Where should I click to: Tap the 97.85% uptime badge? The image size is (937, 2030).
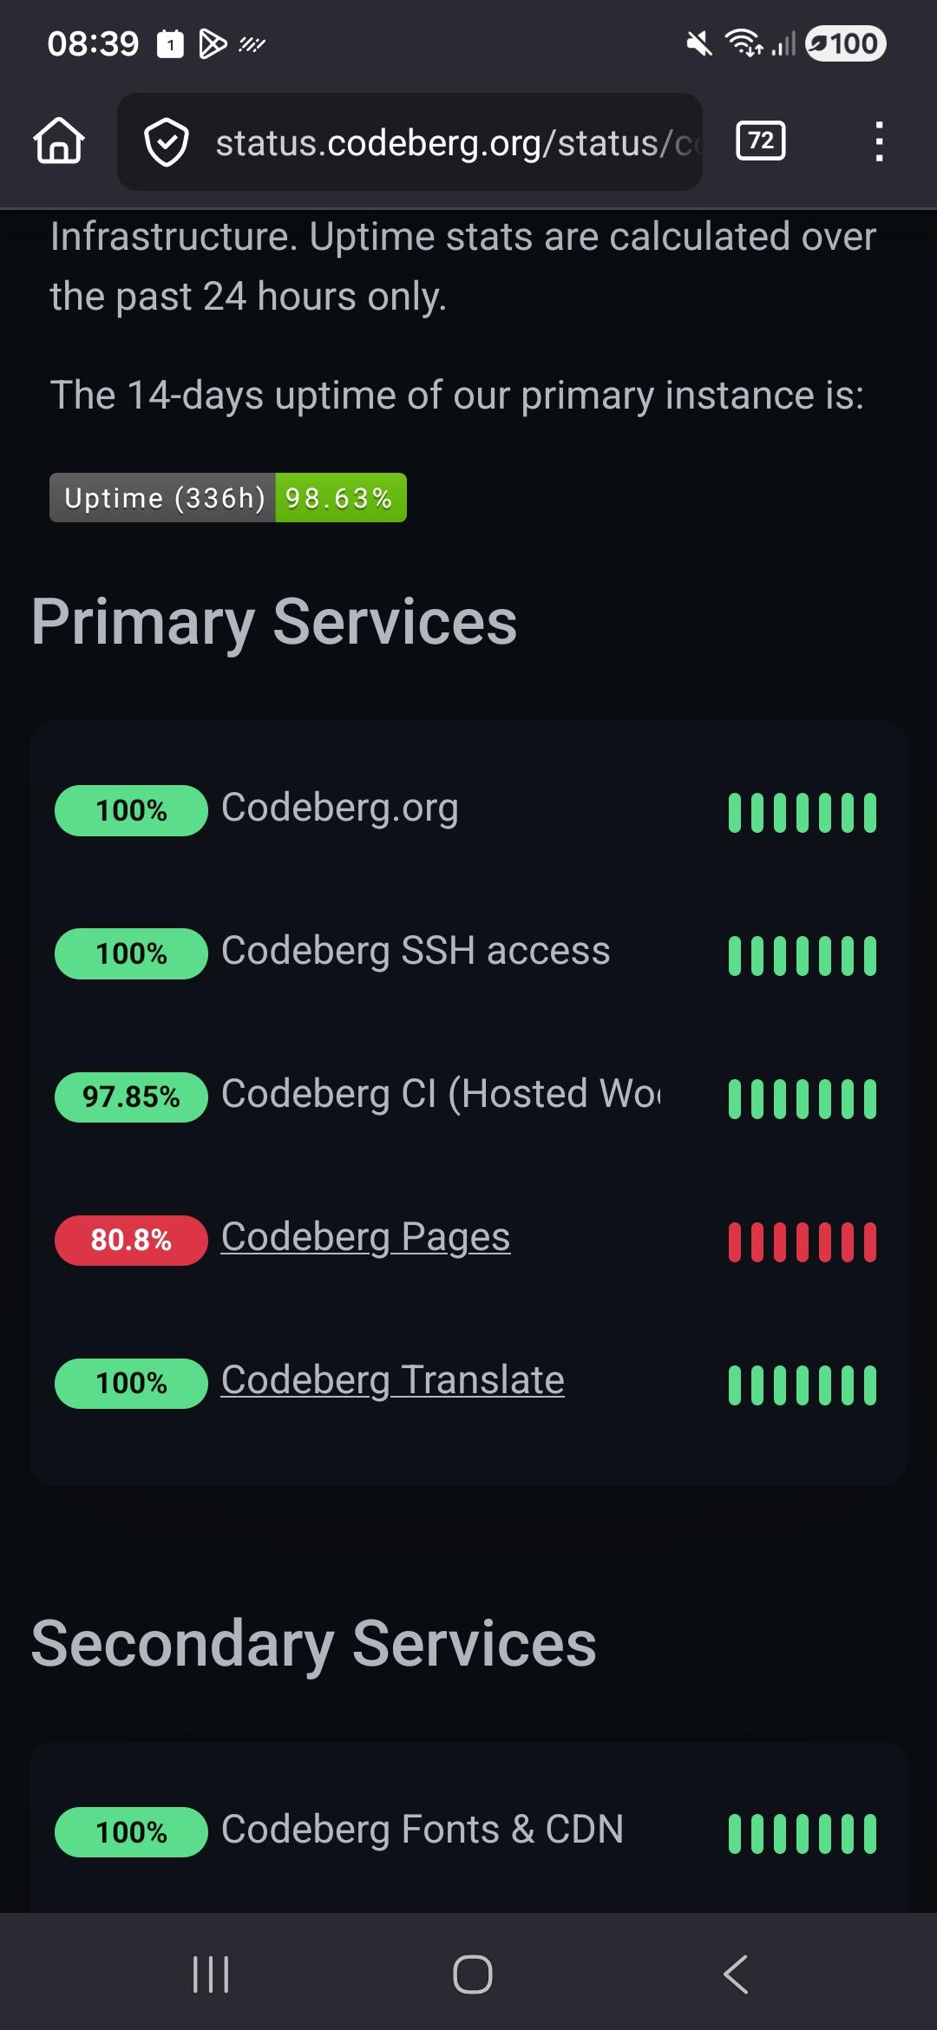pyautogui.click(x=131, y=1097)
